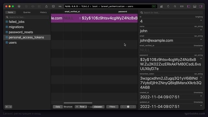The width and height of the screenshot is (208, 117).
Task: Click the green status badge in address bar
Action: coord(154,6)
